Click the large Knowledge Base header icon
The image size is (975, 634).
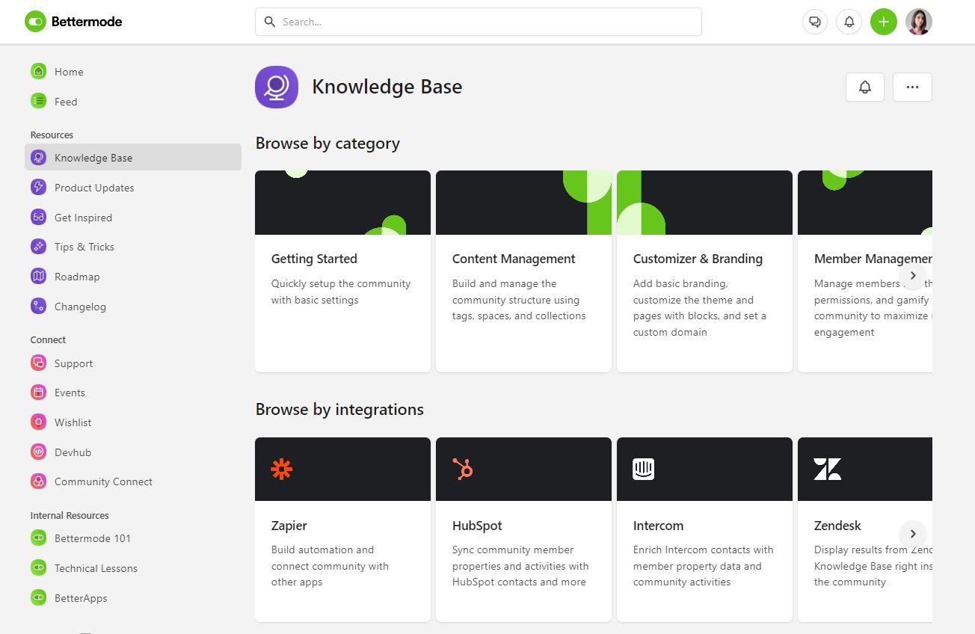point(277,87)
